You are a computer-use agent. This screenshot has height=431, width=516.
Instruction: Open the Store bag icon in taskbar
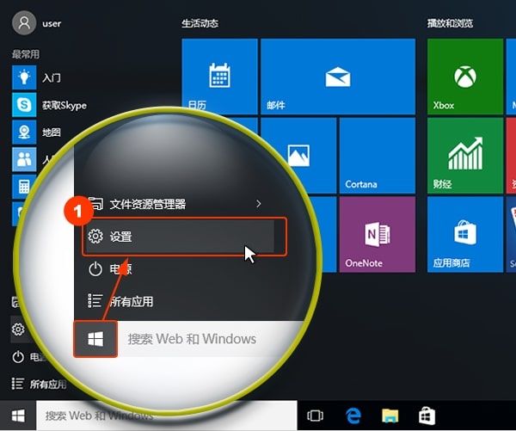coord(427,416)
